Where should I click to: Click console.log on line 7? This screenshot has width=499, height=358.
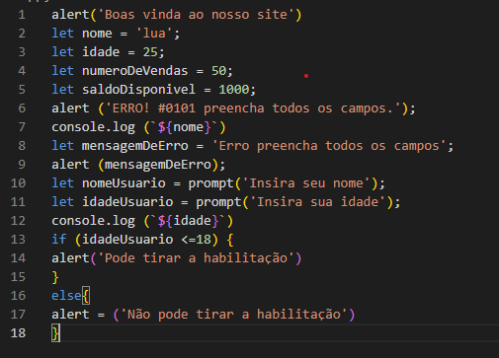93,127
